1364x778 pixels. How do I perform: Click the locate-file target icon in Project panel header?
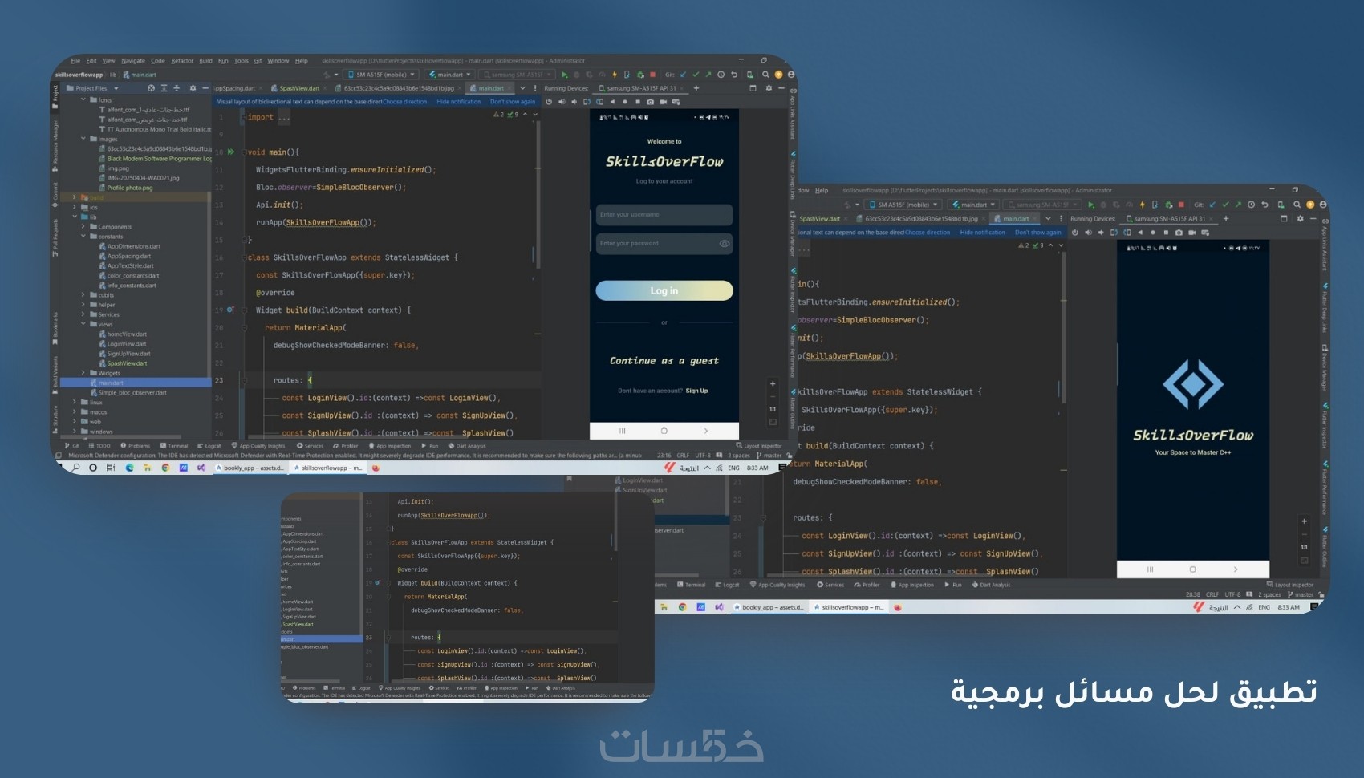(151, 88)
